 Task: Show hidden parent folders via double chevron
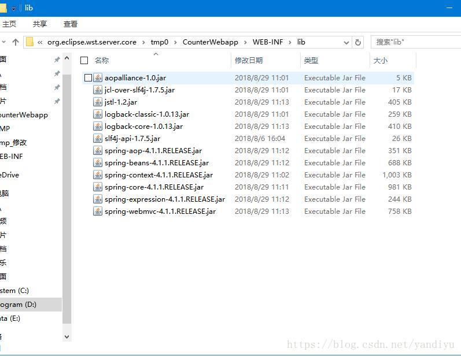[40, 43]
